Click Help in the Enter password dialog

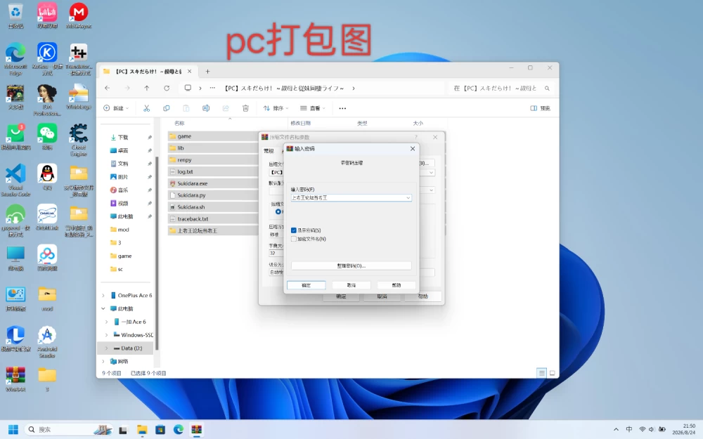point(396,285)
